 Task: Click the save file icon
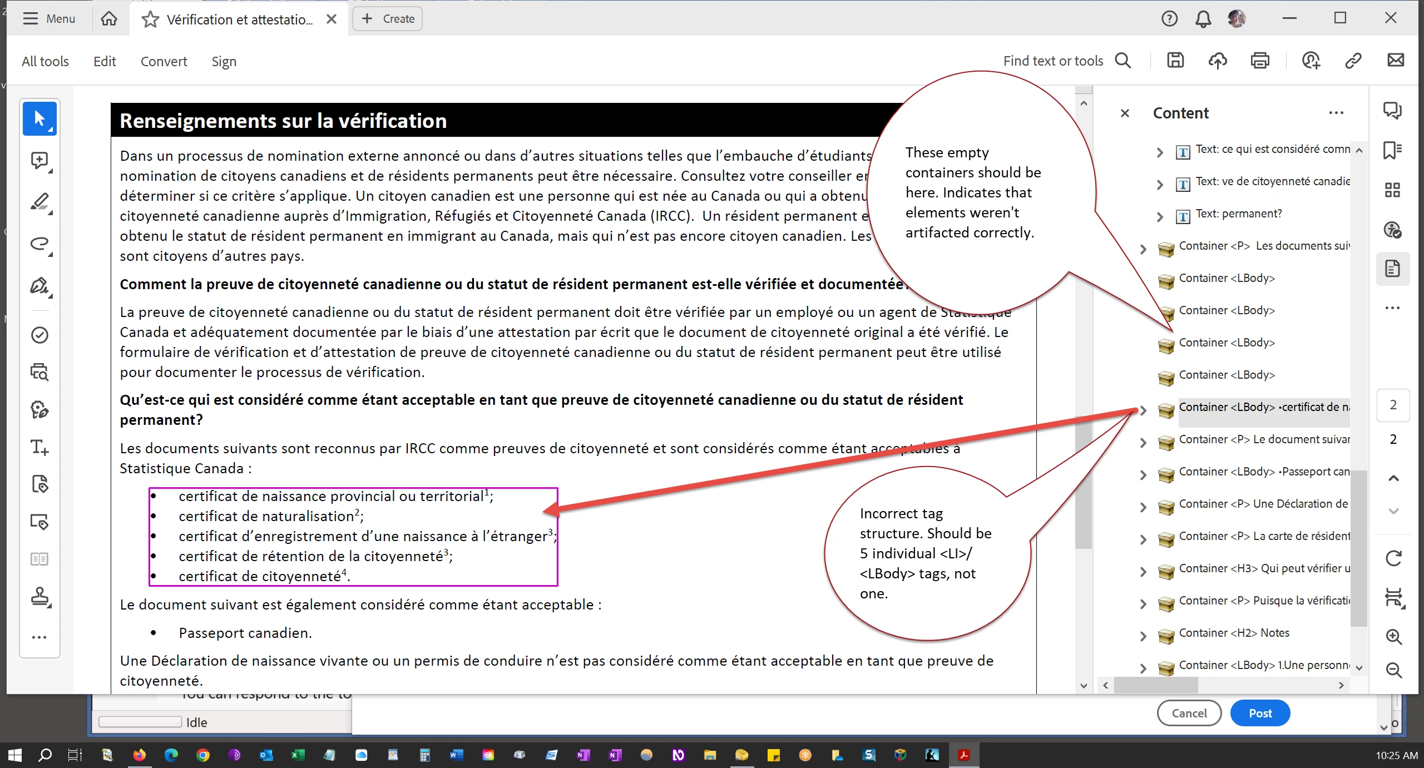[x=1175, y=61]
